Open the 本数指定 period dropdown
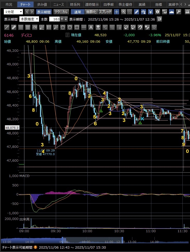The width and height of the screenshot is (190, 252). (x=29, y=19)
